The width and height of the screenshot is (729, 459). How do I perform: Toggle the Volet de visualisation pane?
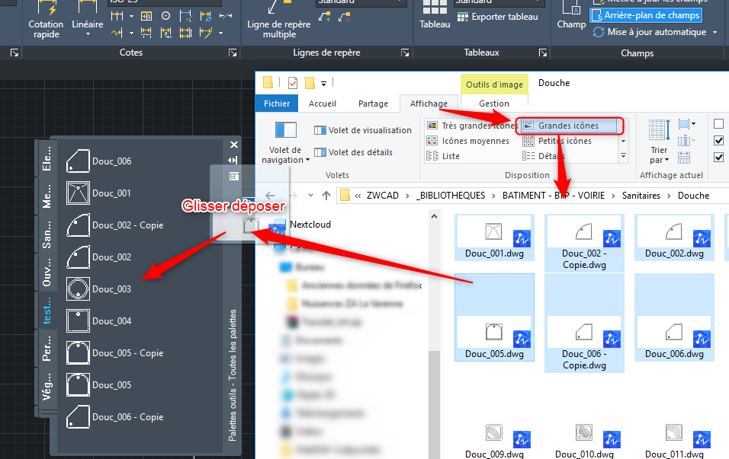[x=363, y=130]
